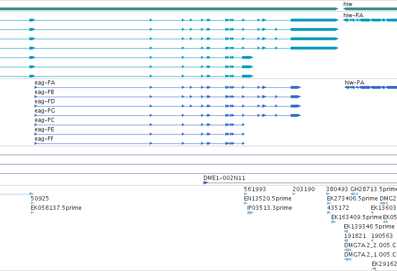397x271 pixels.
Task: Select the hiw gene label
Action: tap(348, 4)
